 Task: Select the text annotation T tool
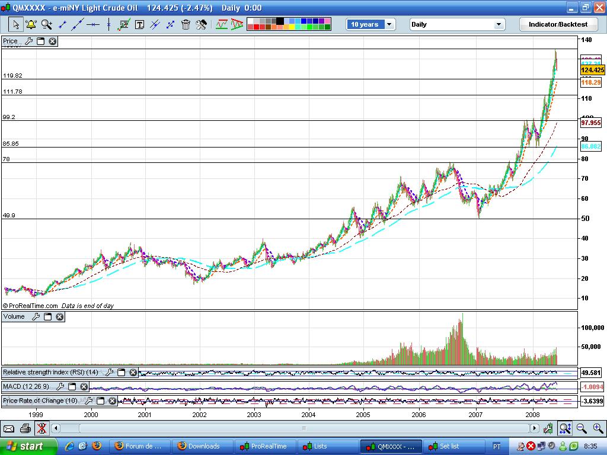[139, 25]
